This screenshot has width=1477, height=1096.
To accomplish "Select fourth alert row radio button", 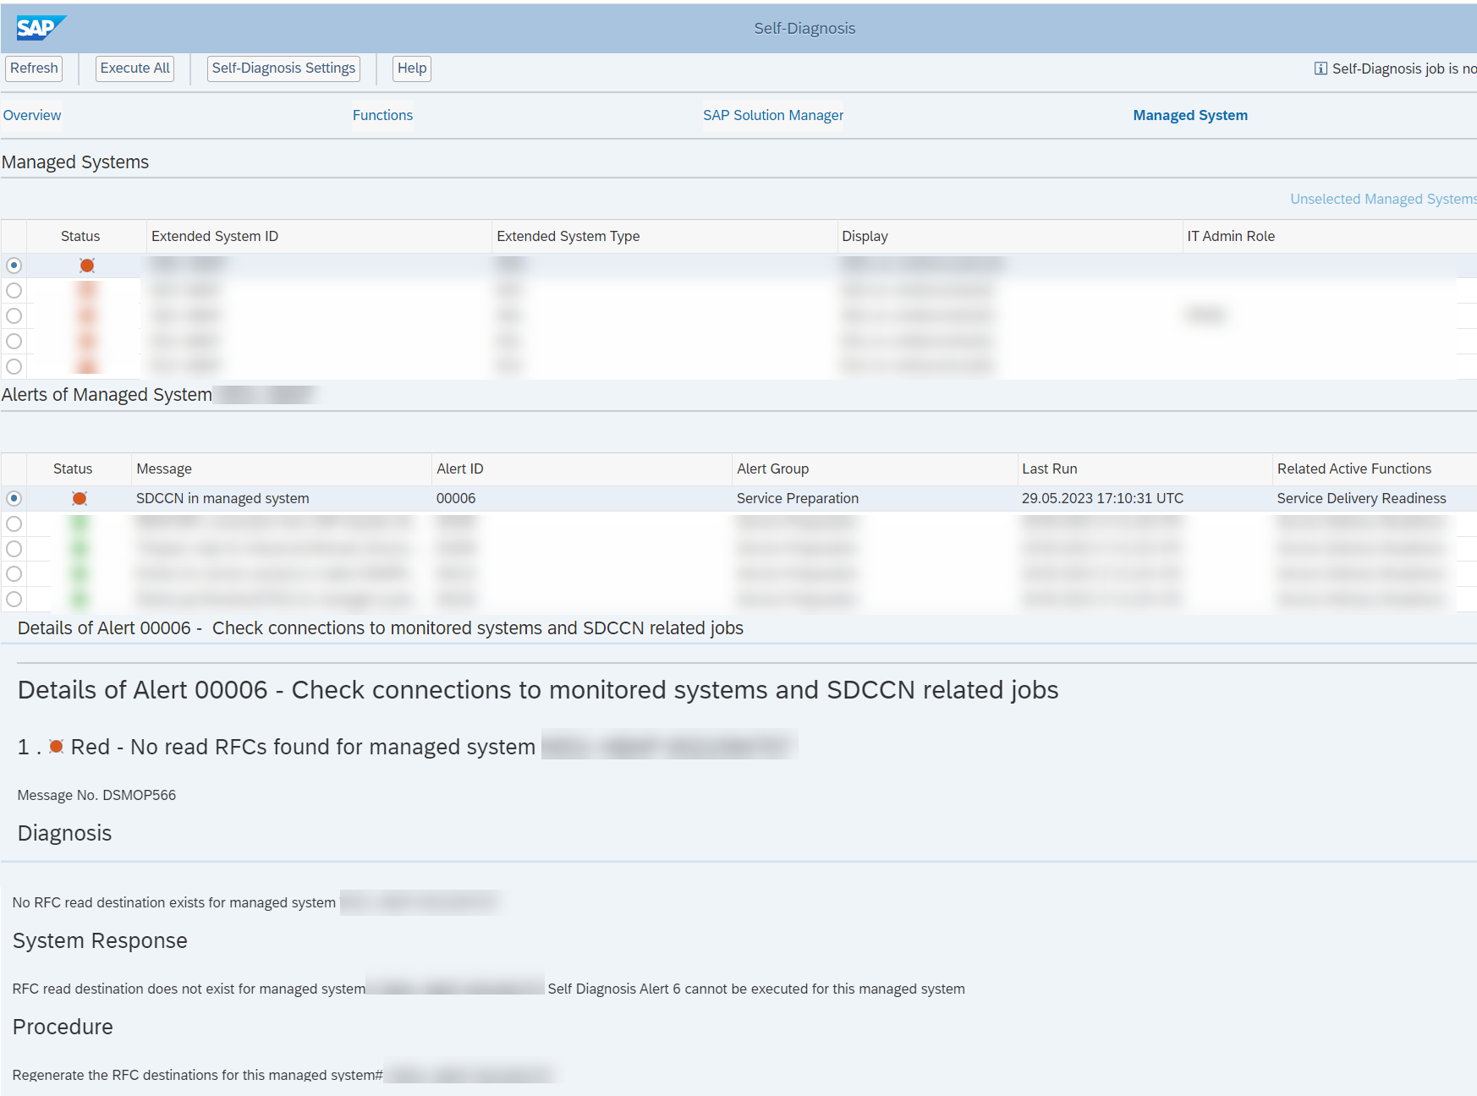I will [x=14, y=574].
